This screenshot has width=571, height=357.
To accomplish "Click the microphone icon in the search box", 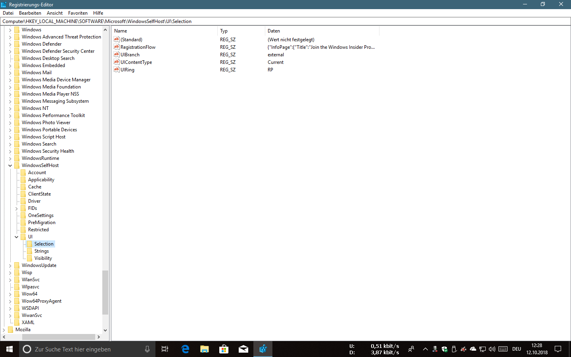I will tap(147, 349).
